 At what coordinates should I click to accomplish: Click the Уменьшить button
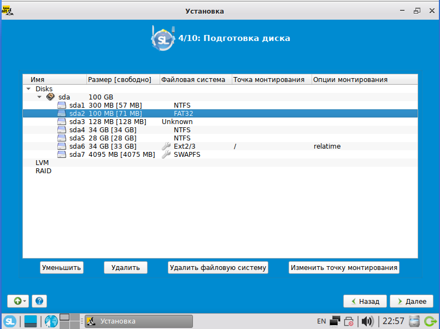61,268
